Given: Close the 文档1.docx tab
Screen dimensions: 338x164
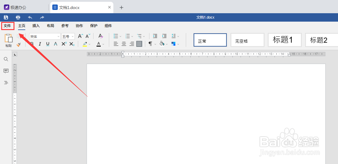Looking at the screenshot, I should click(109, 7).
